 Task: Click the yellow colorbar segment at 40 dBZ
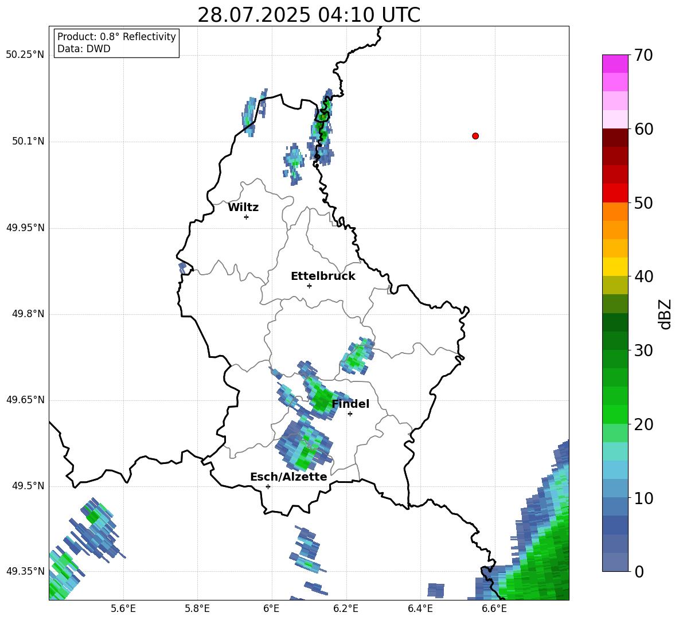click(x=615, y=267)
